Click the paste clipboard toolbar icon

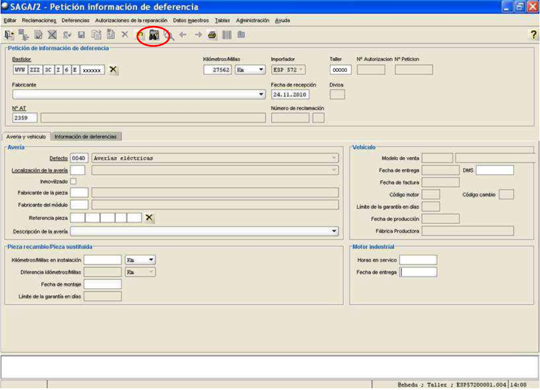110,34
